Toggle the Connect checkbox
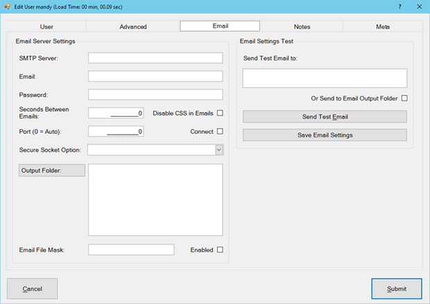430x304 pixels. [x=221, y=131]
